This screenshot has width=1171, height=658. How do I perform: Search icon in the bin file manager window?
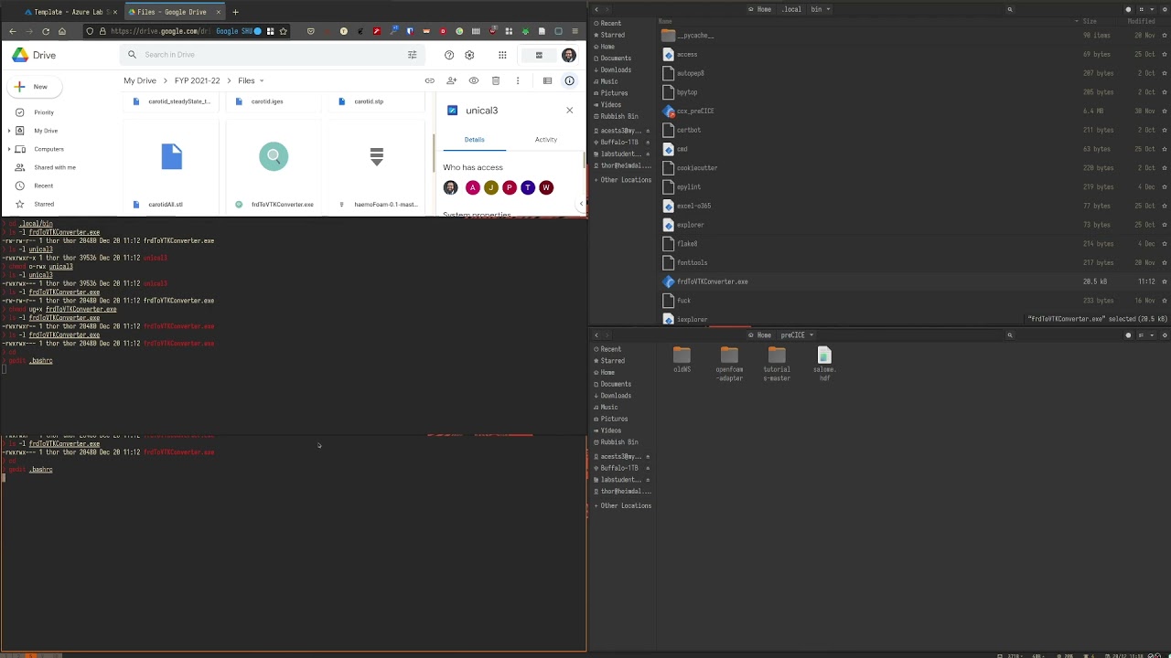(1010, 9)
